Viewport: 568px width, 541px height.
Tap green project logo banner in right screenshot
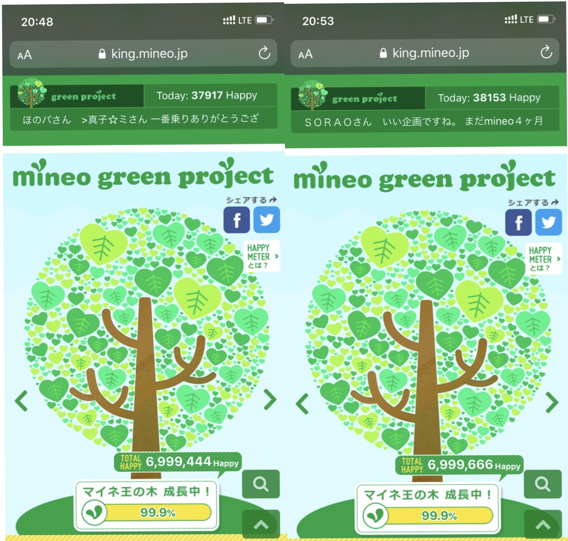pyautogui.click(x=358, y=98)
